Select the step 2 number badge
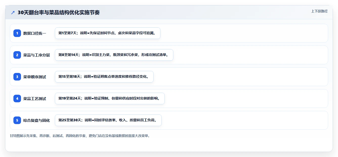 (x=17, y=55)
